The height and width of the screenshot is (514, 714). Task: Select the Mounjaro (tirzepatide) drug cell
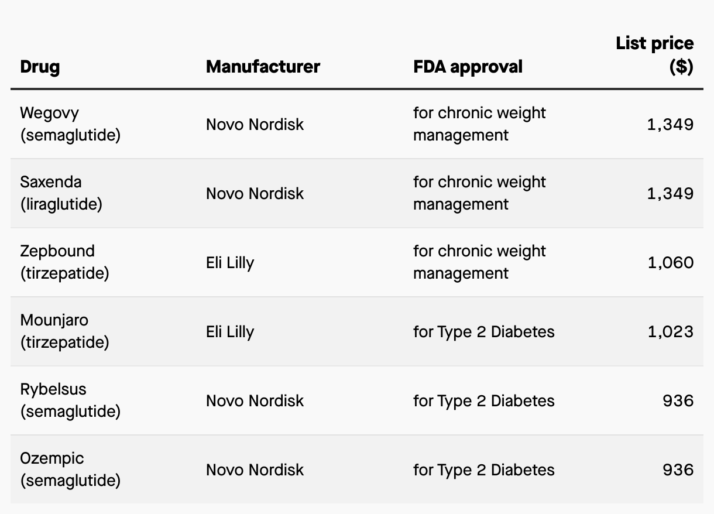tap(64, 331)
